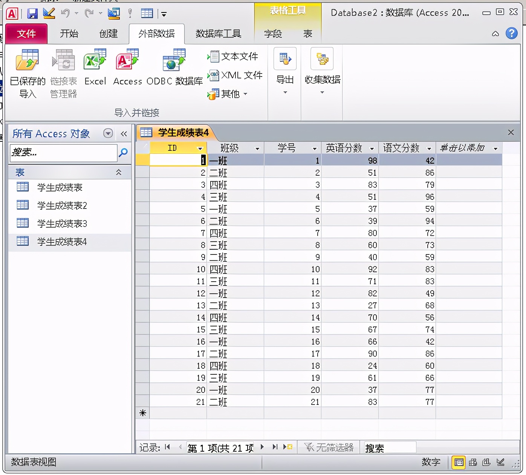Image resolution: width=526 pixels, height=475 pixels.
Task: Open the Excel import tool
Action: pyautogui.click(x=95, y=70)
